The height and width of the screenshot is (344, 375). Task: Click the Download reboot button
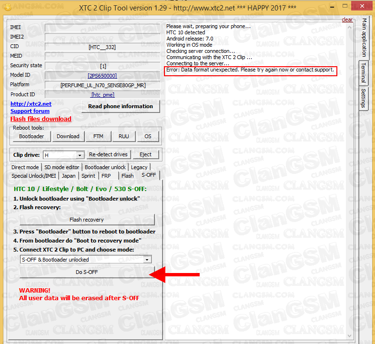point(68,136)
